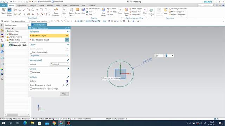Click the p0 expression name field
Viewport: 225px width, 126px height.
159,56
